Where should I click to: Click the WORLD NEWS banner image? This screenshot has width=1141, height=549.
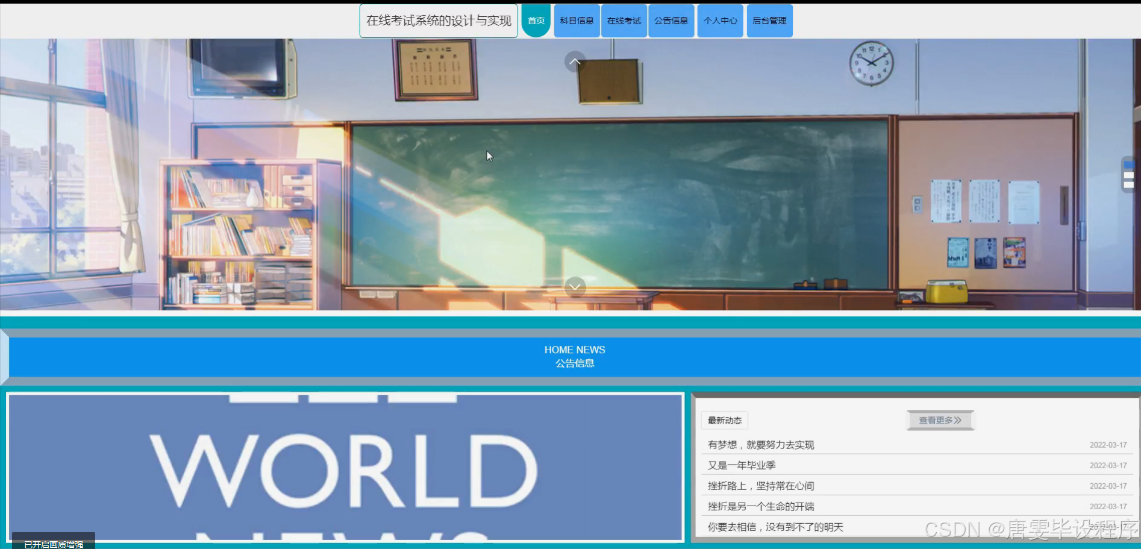point(345,468)
